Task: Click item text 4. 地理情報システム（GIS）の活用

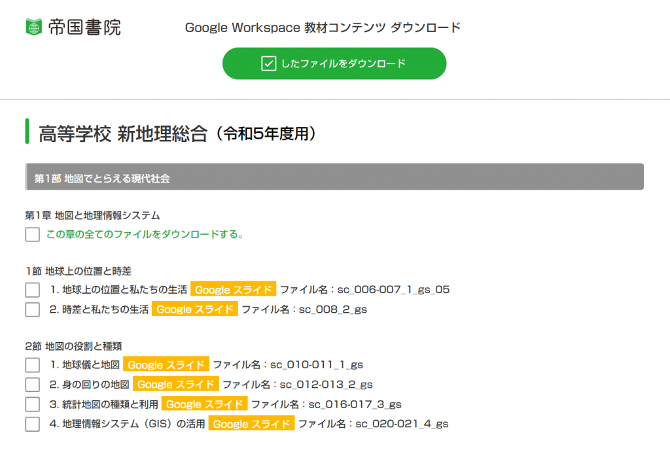Action: pyautogui.click(x=128, y=424)
